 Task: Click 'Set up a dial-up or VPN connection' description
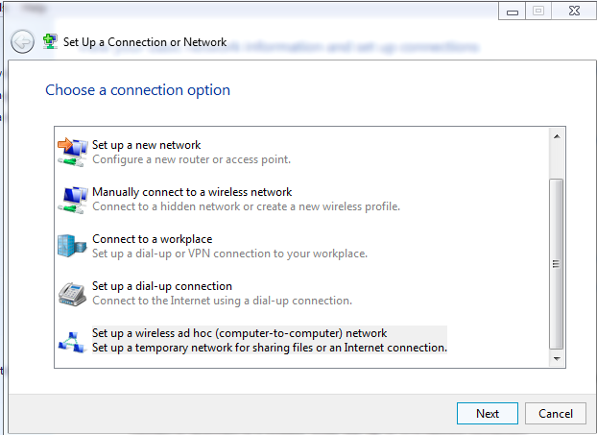[x=229, y=254]
